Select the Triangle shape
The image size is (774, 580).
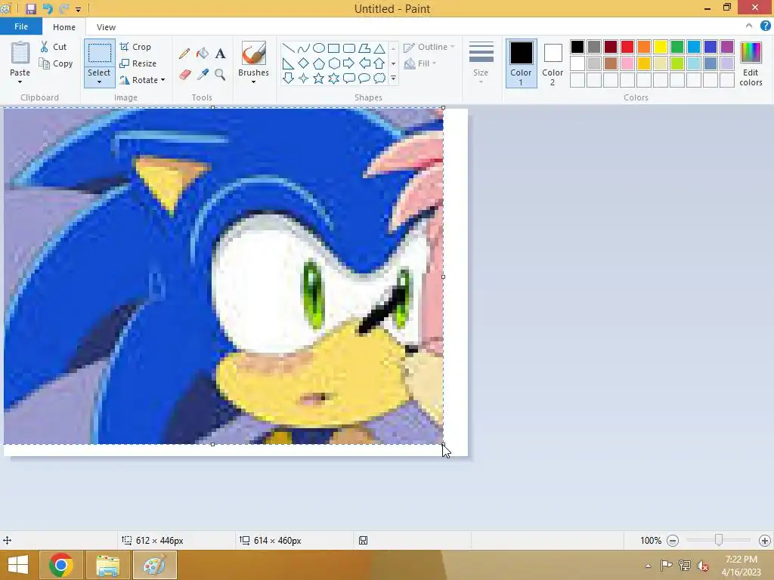(x=379, y=48)
